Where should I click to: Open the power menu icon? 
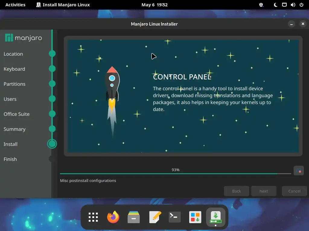tap(301, 5)
